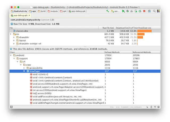Click the app breadcrumb item
The image size is (170, 122).
[32, 11]
